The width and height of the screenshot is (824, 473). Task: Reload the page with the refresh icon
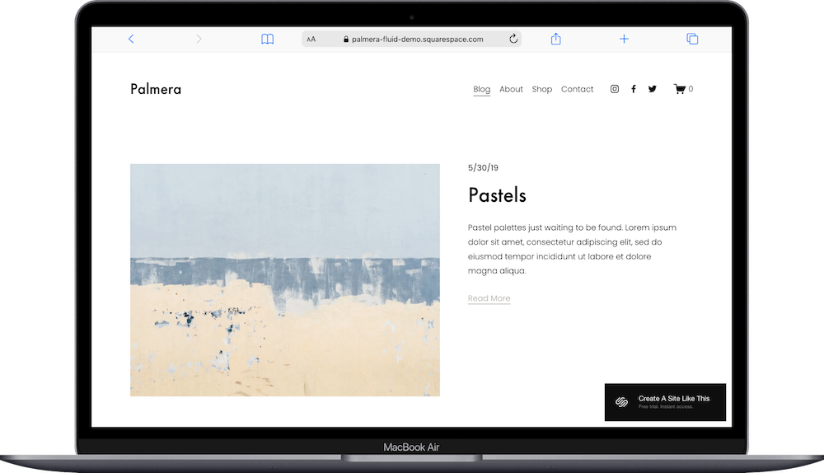513,39
